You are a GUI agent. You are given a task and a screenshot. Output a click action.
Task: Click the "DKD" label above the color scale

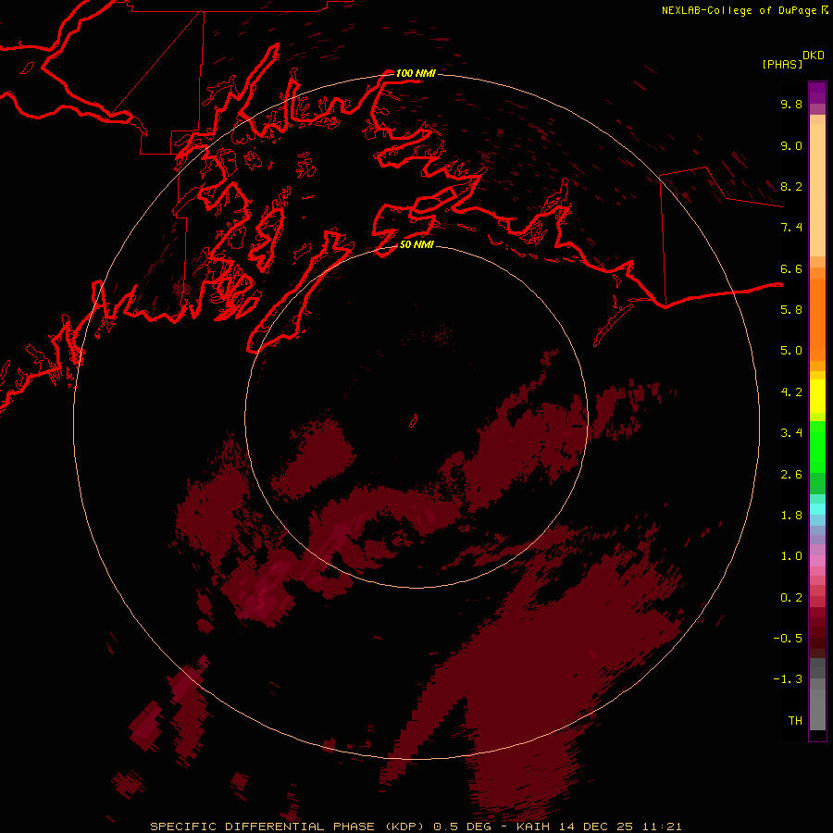(813, 56)
